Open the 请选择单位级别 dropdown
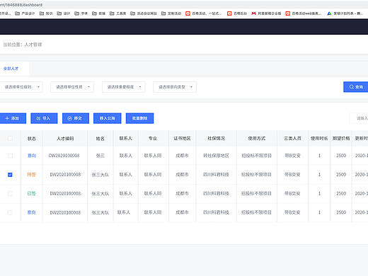Screen dimensions: 368x276 21,87
